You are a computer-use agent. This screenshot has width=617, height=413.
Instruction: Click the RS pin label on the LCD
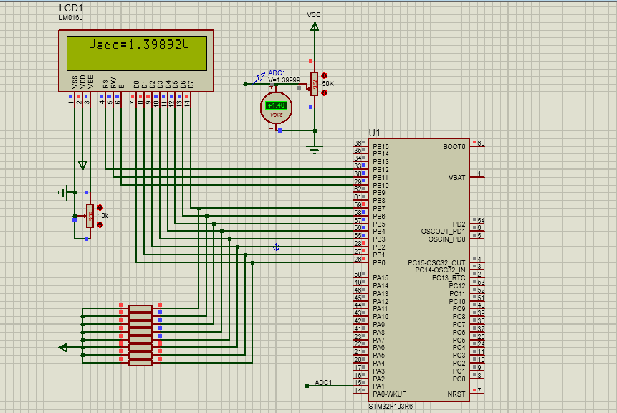(x=105, y=84)
